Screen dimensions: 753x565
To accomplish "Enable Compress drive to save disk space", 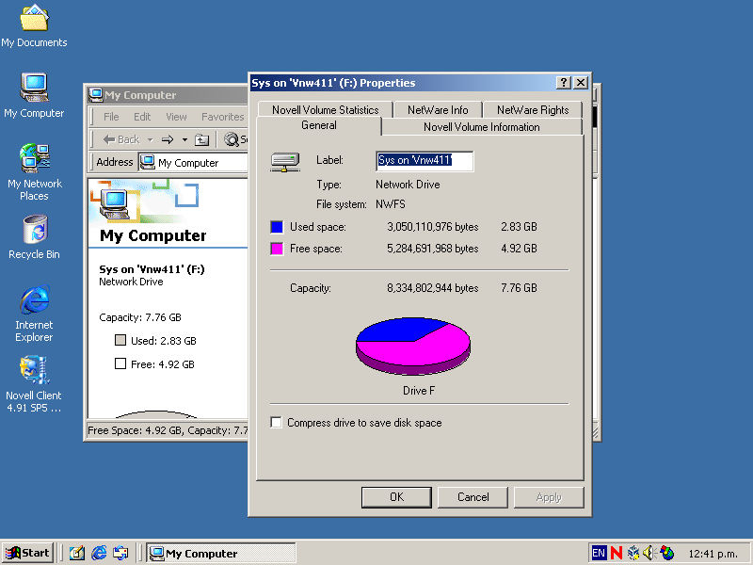I will 276,422.
